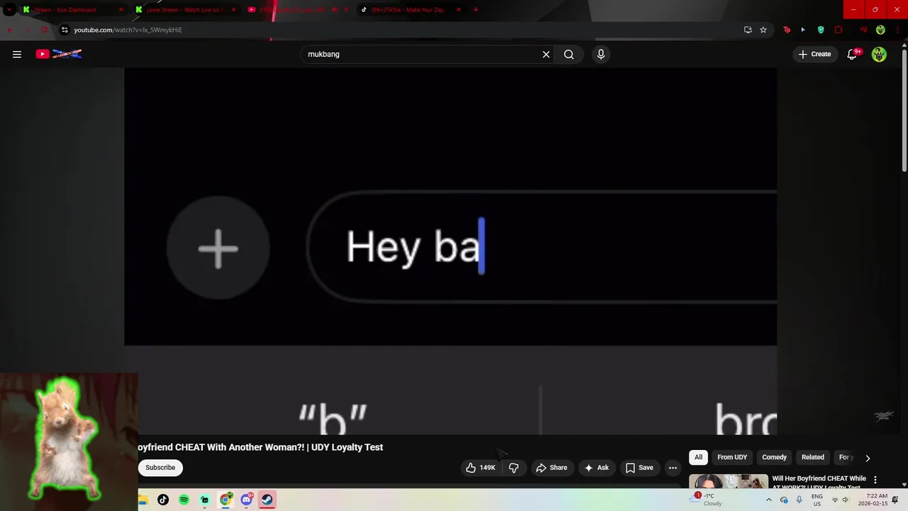Save the video to a playlist
Viewport: 908px width, 511px height.
[x=639, y=468]
